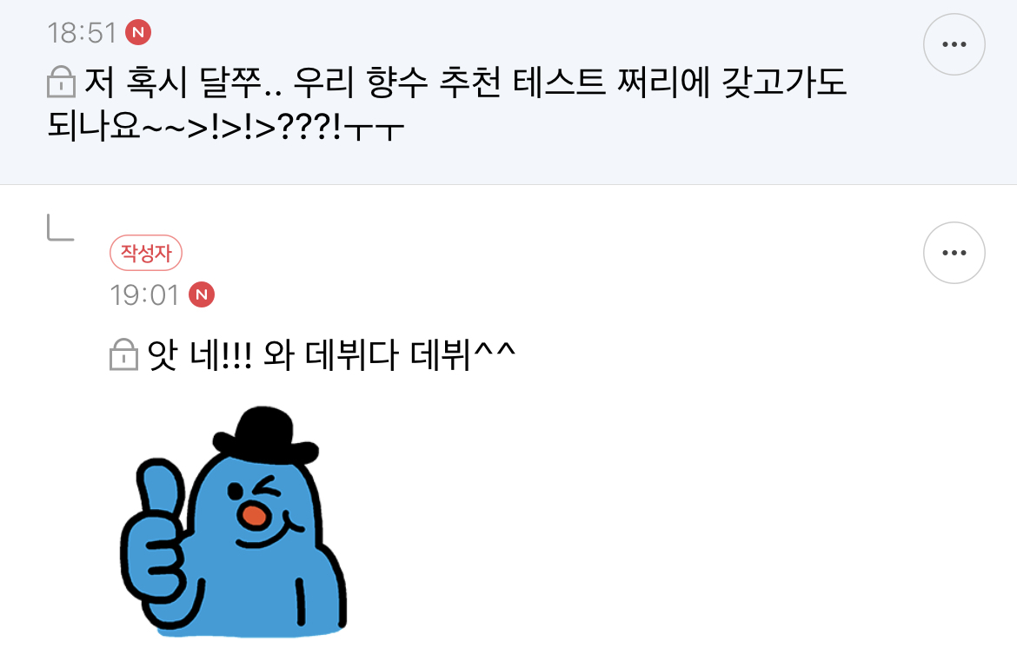Click the reply indent arrow icon
Viewport: 1017px width, 648px height.
(x=60, y=228)
